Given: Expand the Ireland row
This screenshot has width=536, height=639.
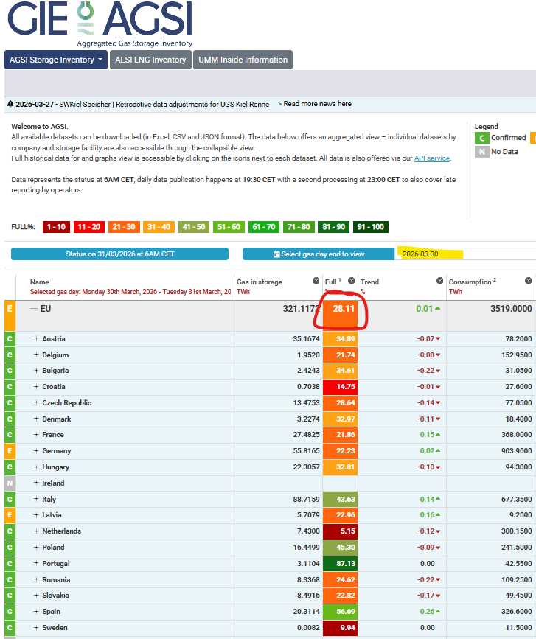Looking at the screenshot, I should (36, 483).
